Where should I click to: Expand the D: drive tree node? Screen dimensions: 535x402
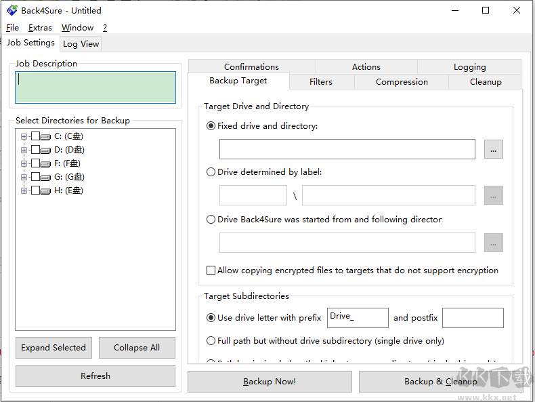[24, 150]
